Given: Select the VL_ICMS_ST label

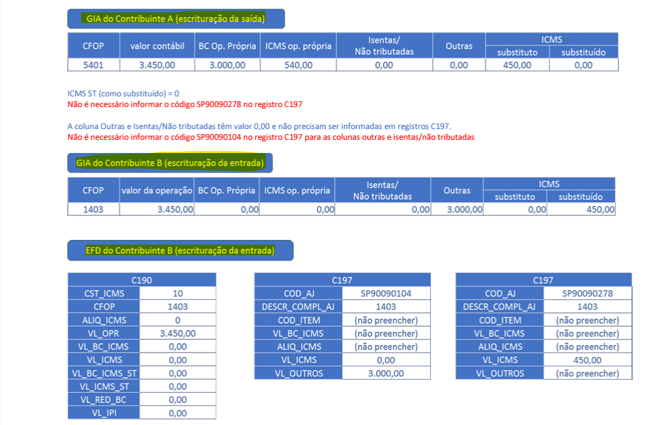Looking at the screenshot, I should pyautogui.click(x=104, y=387).
